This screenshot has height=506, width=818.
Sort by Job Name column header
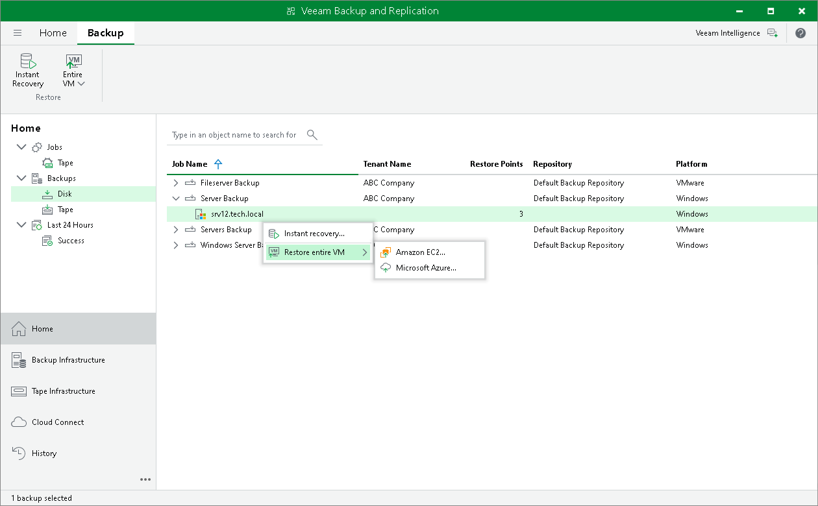tap(190, 164)
